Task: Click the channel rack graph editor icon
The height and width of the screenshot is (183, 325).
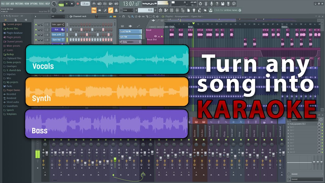Action: (111, 16)
